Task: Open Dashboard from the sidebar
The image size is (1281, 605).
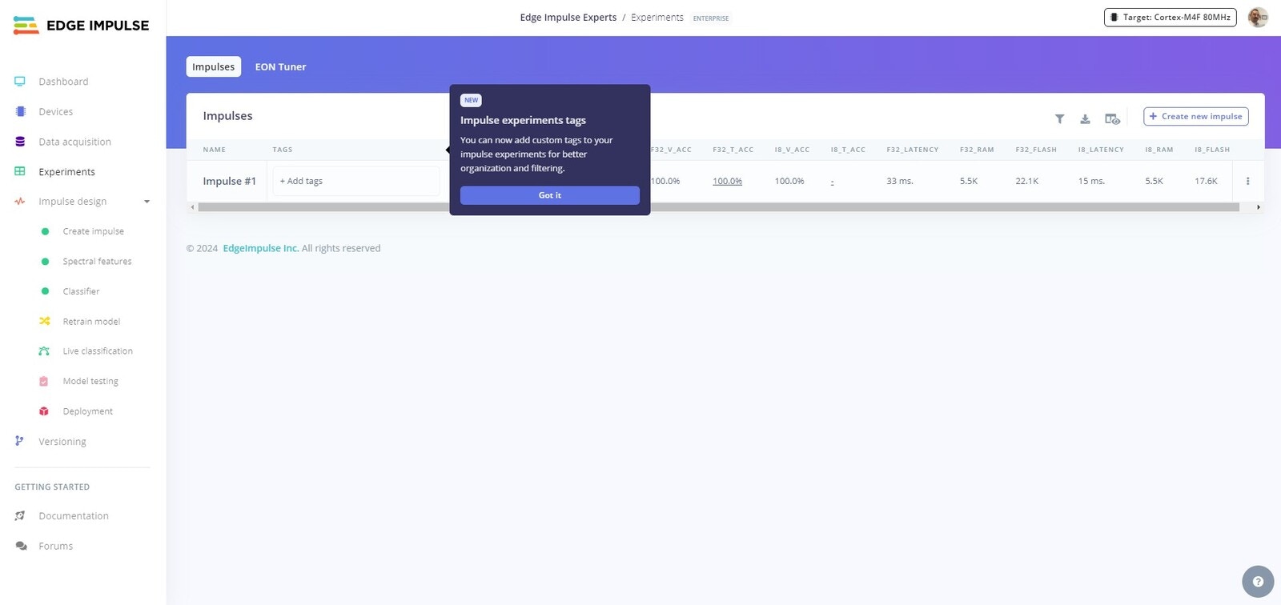Action: coord(63,82)
